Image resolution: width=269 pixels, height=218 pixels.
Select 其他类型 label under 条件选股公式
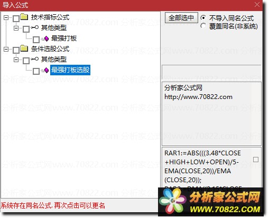tap(54, 60)
